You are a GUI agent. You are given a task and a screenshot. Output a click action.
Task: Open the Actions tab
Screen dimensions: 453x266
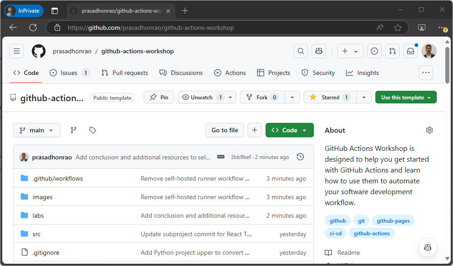pyautogui.click(x=230, y=73)
